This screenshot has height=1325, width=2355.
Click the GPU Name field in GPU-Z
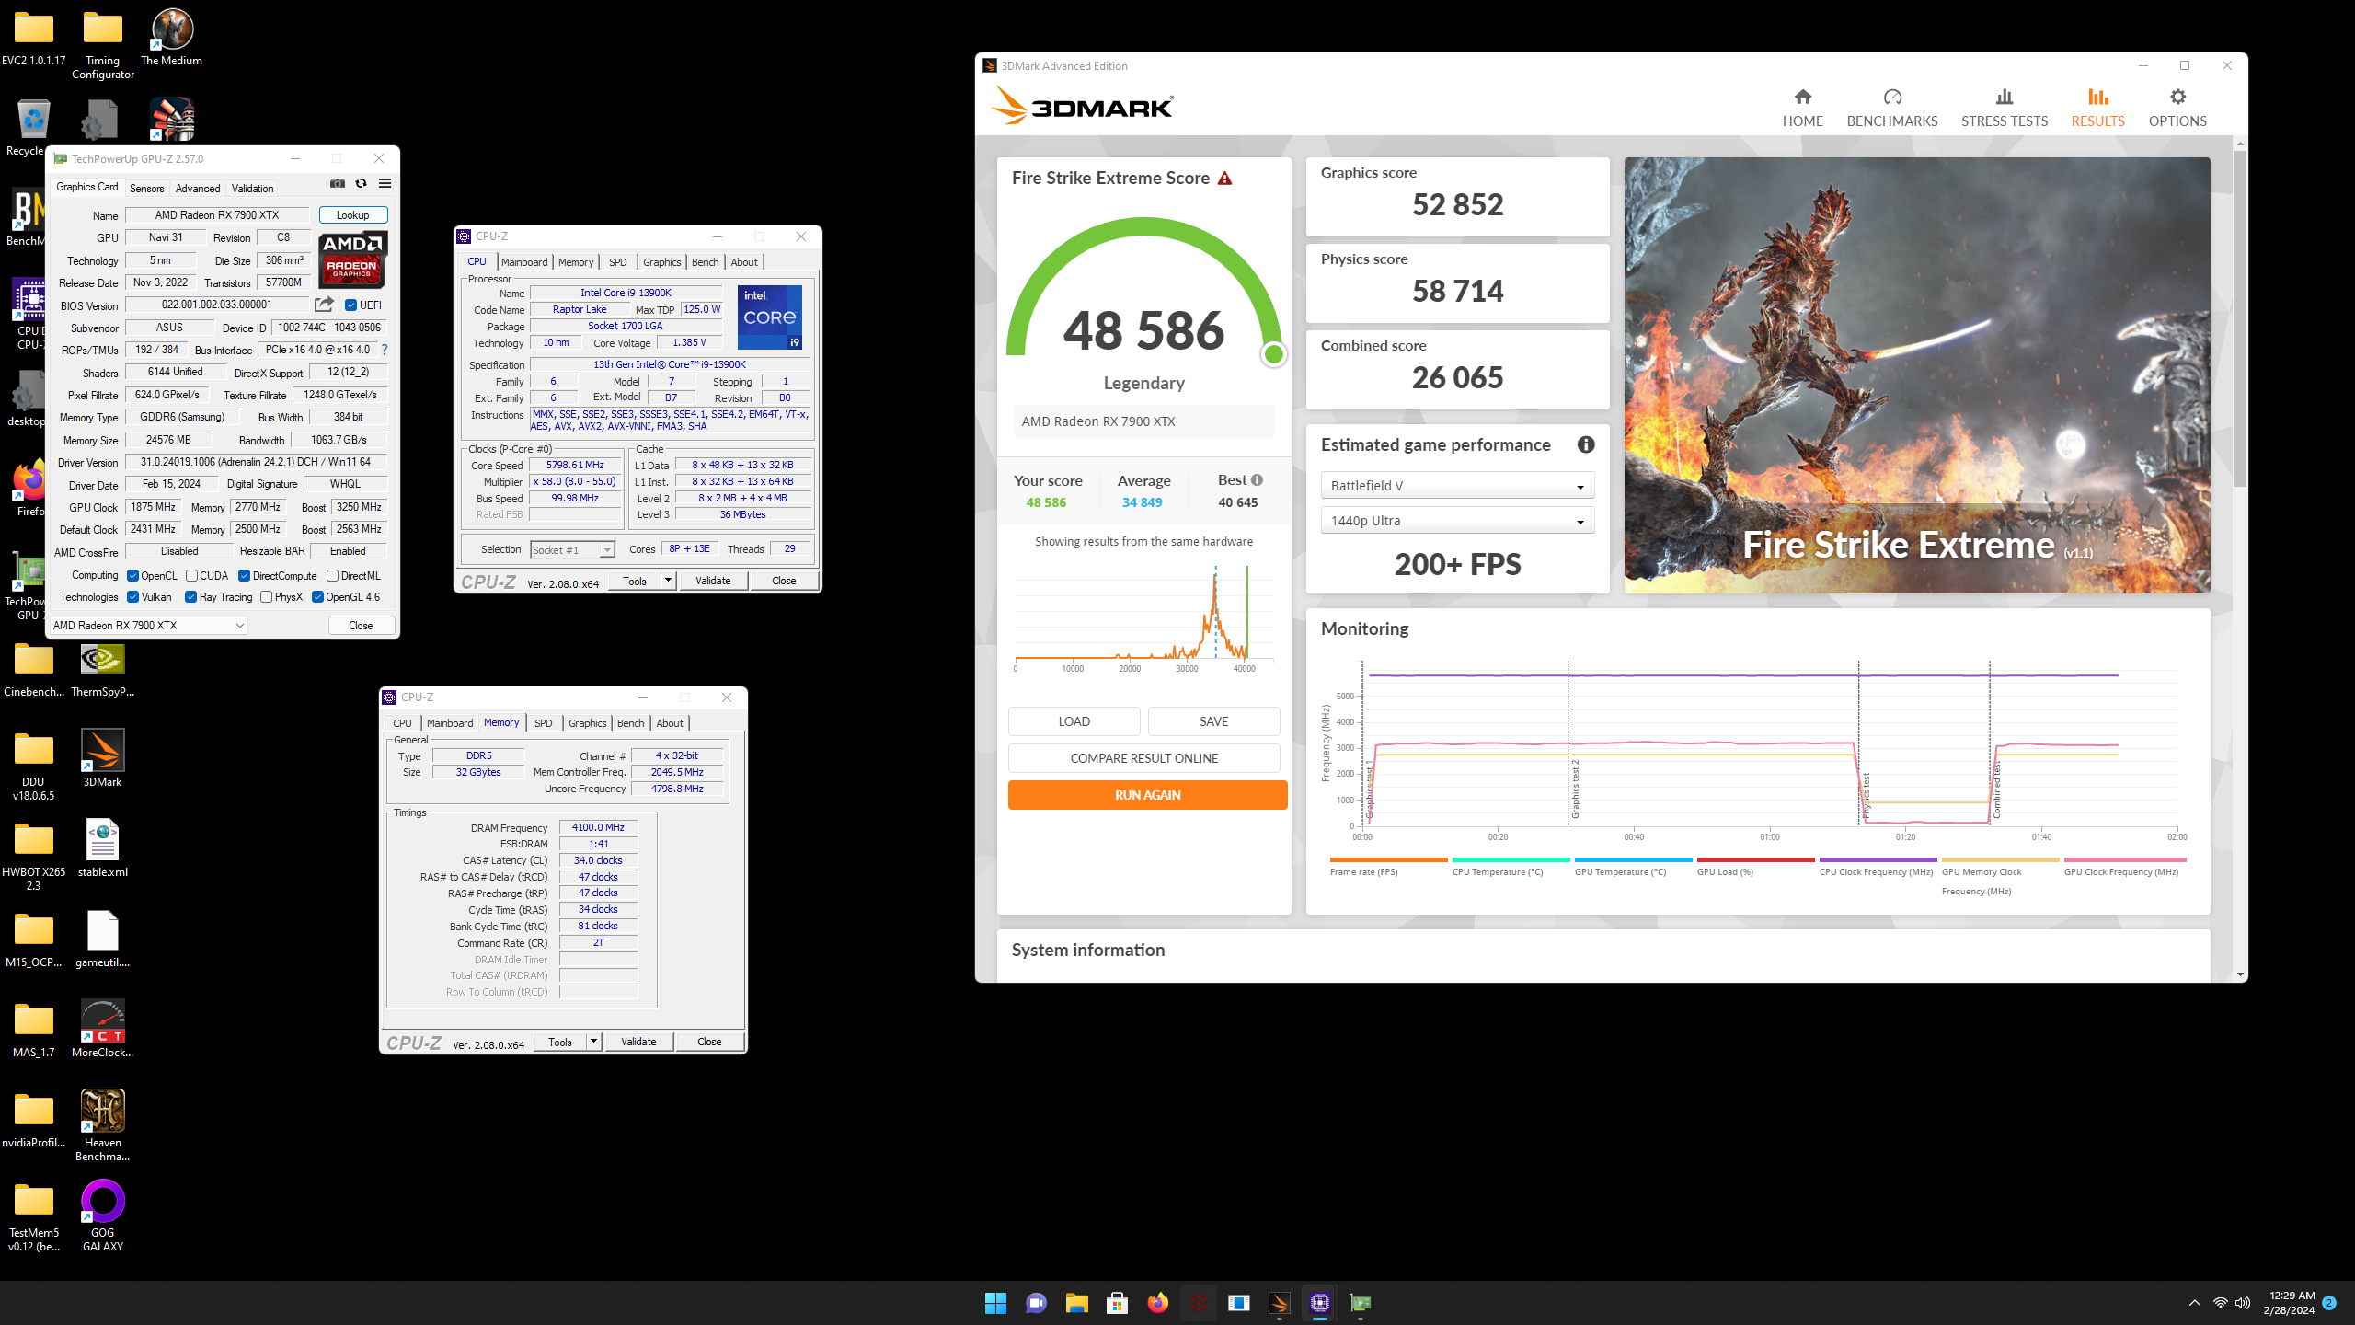pyautogui.click(x=217, y=215)
